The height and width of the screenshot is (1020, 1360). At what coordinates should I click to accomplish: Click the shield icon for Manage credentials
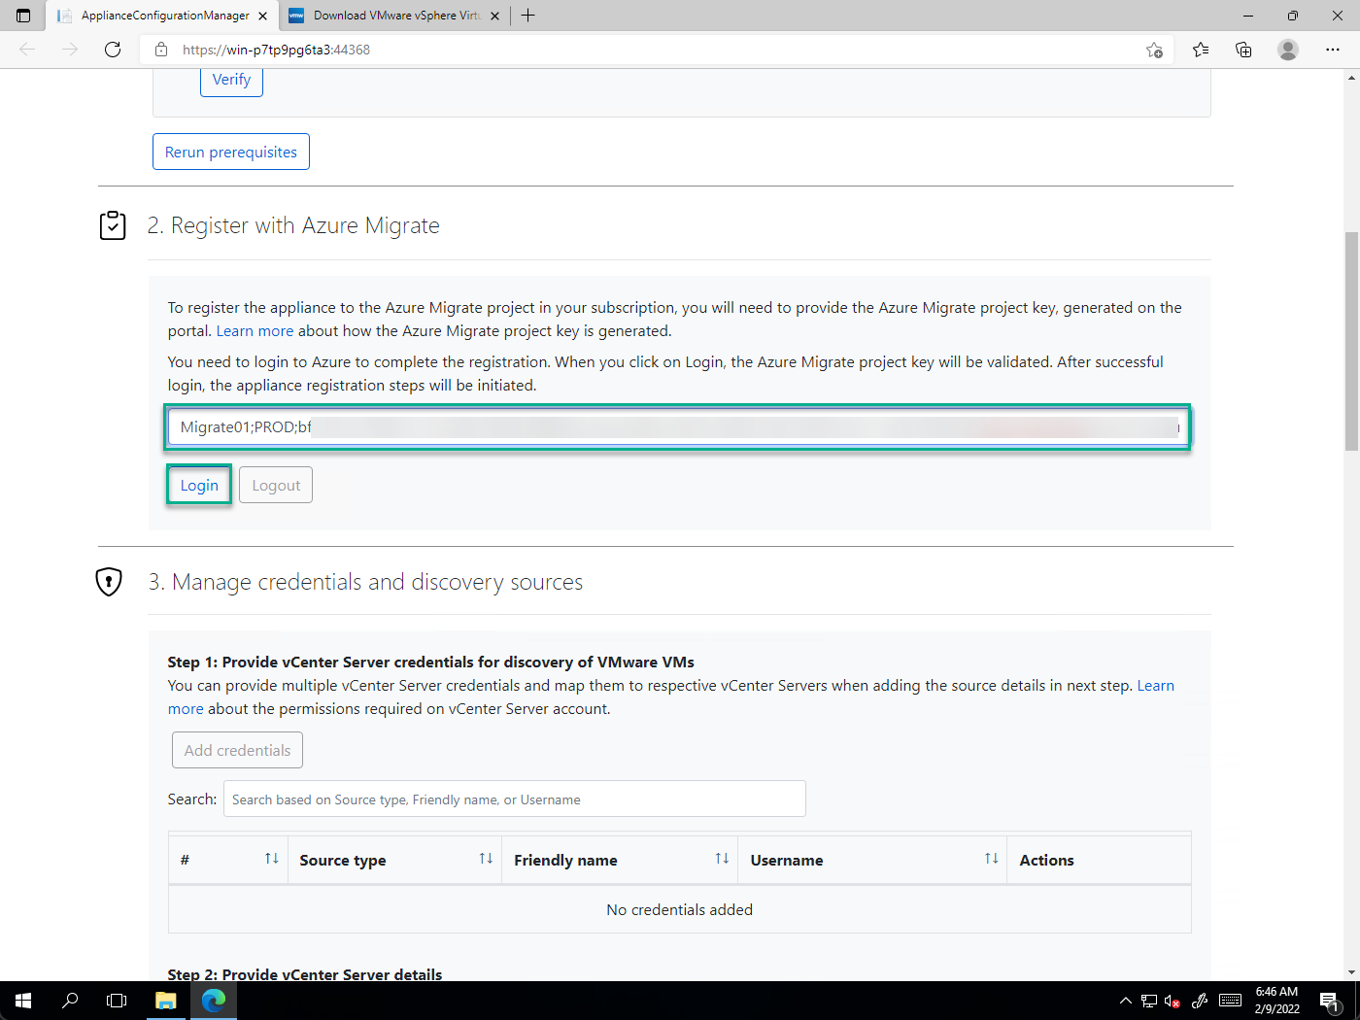click(109, 582)
